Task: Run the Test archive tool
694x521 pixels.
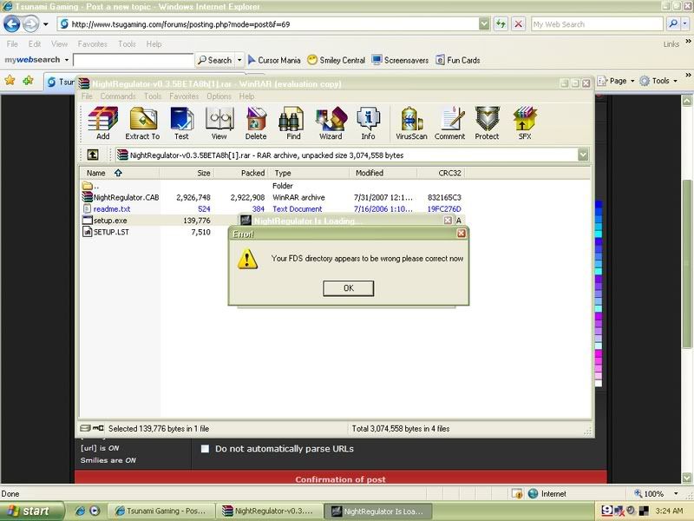Action: coord(181,122)
